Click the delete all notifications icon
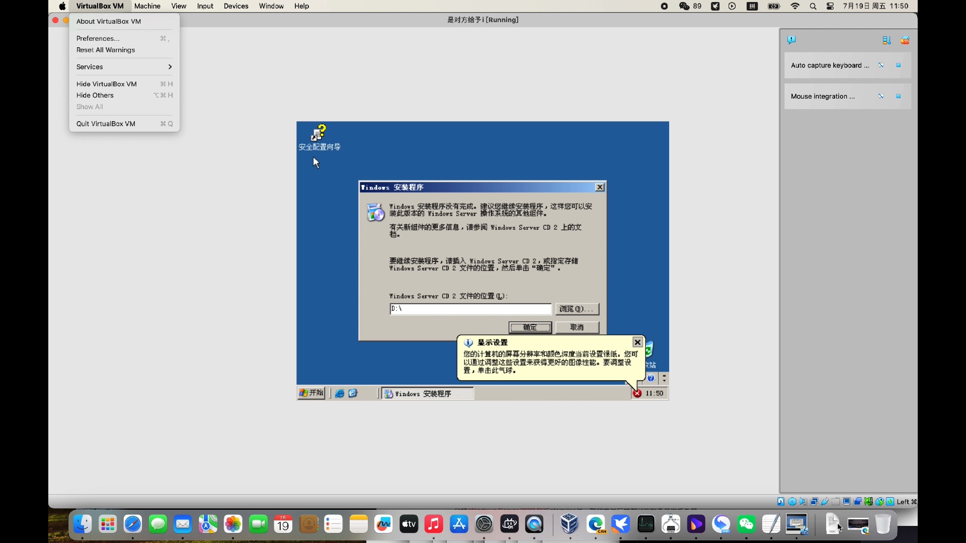Screen dimensions: 966x543 pos(905,40)
